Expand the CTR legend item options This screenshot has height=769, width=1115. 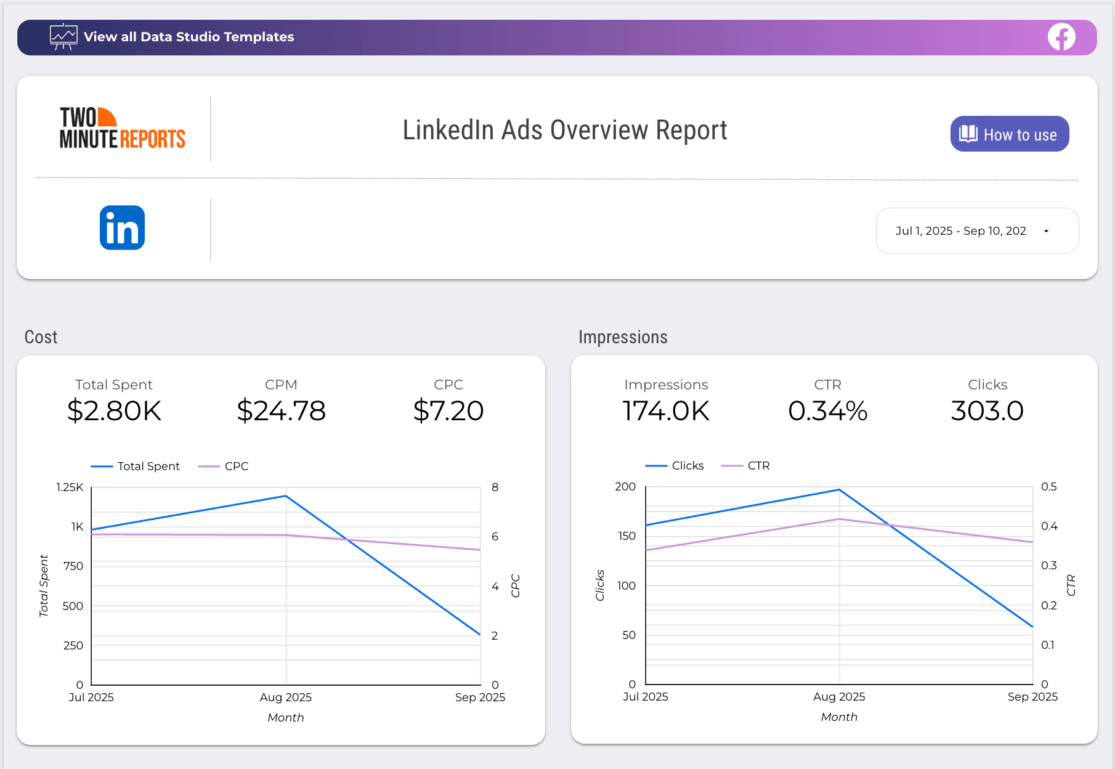pyautogui.click(x=759, y=465)
